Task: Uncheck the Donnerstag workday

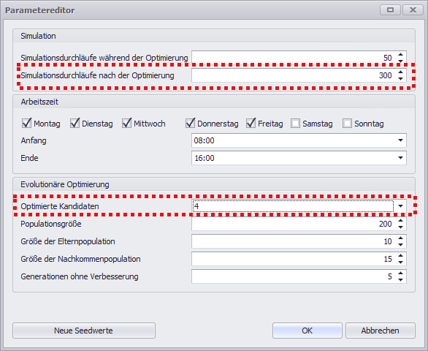Action: click(x=190, y=124)
